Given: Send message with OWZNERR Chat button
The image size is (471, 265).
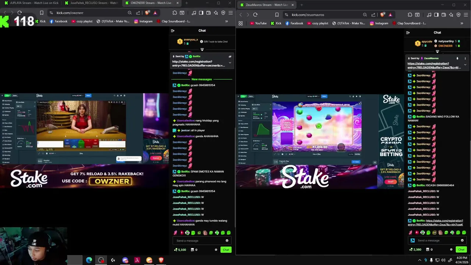Looking at the screenshot, I should point(226,250).
